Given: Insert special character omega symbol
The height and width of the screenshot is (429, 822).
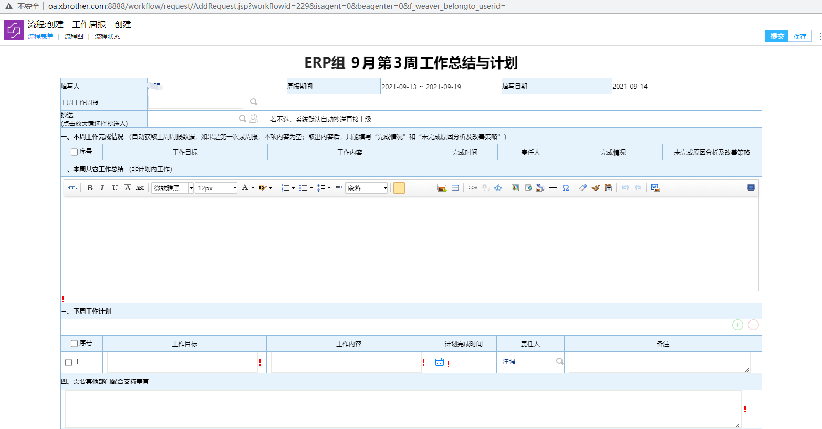Looking at the screenshot, I should tap(565, 188).
